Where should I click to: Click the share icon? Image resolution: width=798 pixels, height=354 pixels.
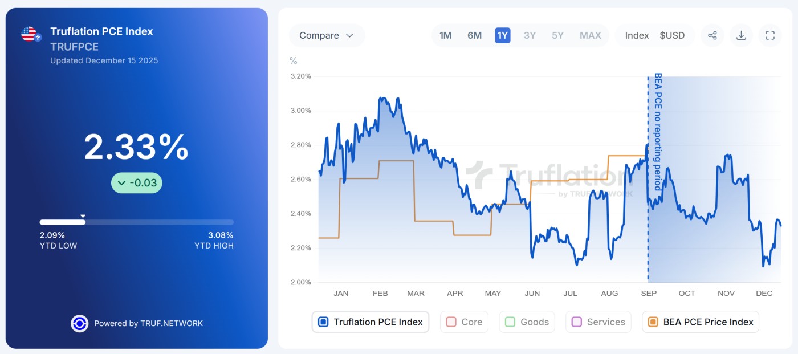[712, 35]
